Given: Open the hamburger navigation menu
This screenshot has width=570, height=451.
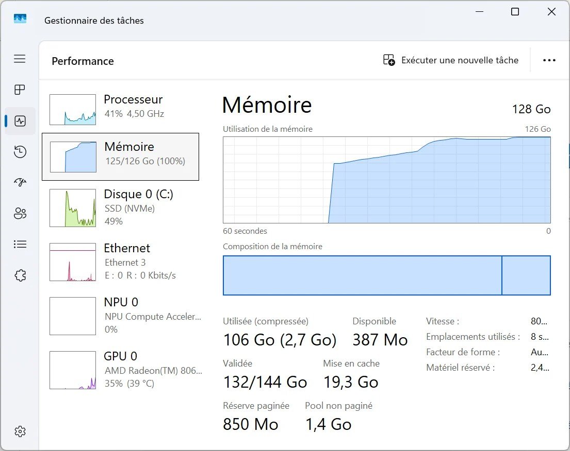Looking at the screenshot, I should 20,59.
